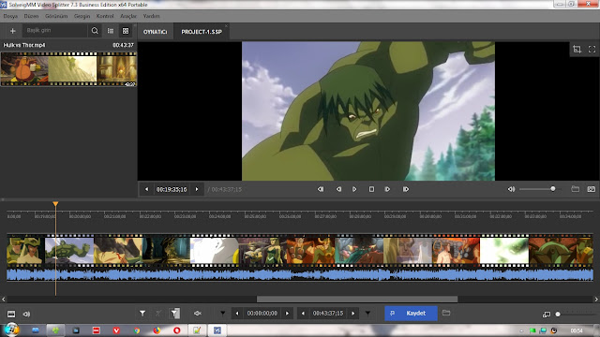The height and width of the screenshot is (337, 600).
Task: Click the start time field 00:00:00:00
Action: click(262, 314)
